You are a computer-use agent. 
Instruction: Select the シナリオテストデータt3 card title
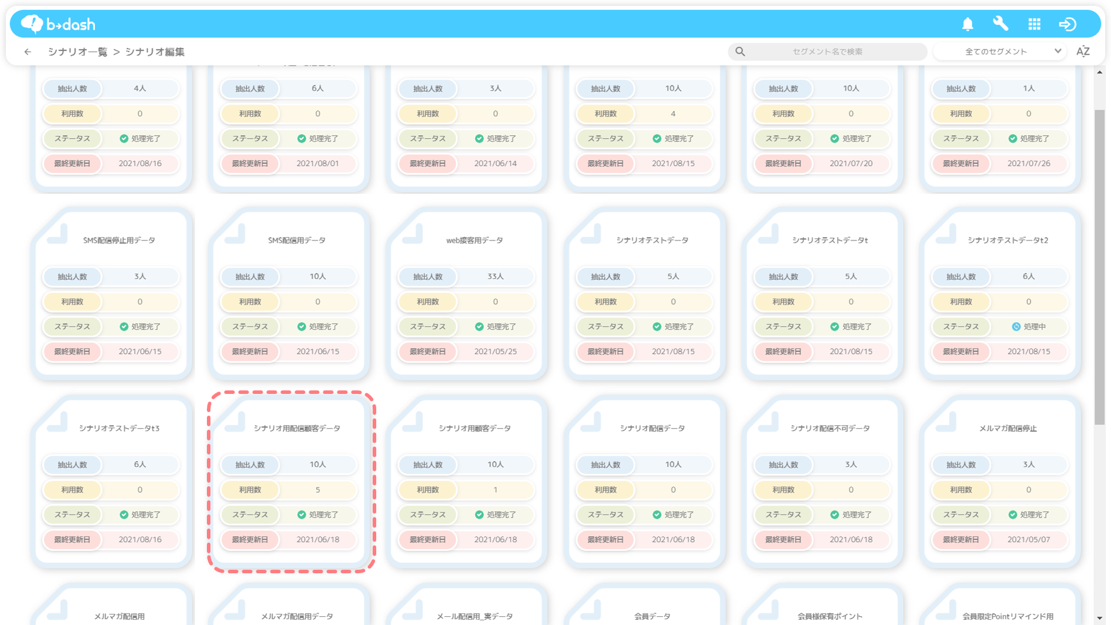[119, 429]
